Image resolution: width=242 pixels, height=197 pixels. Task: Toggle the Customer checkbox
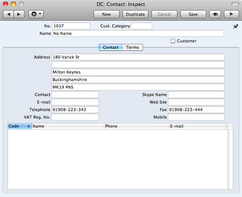pos(173,41)
